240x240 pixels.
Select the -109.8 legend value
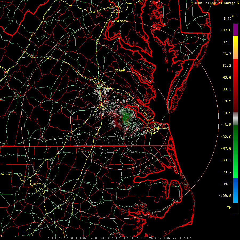(225, 196)
